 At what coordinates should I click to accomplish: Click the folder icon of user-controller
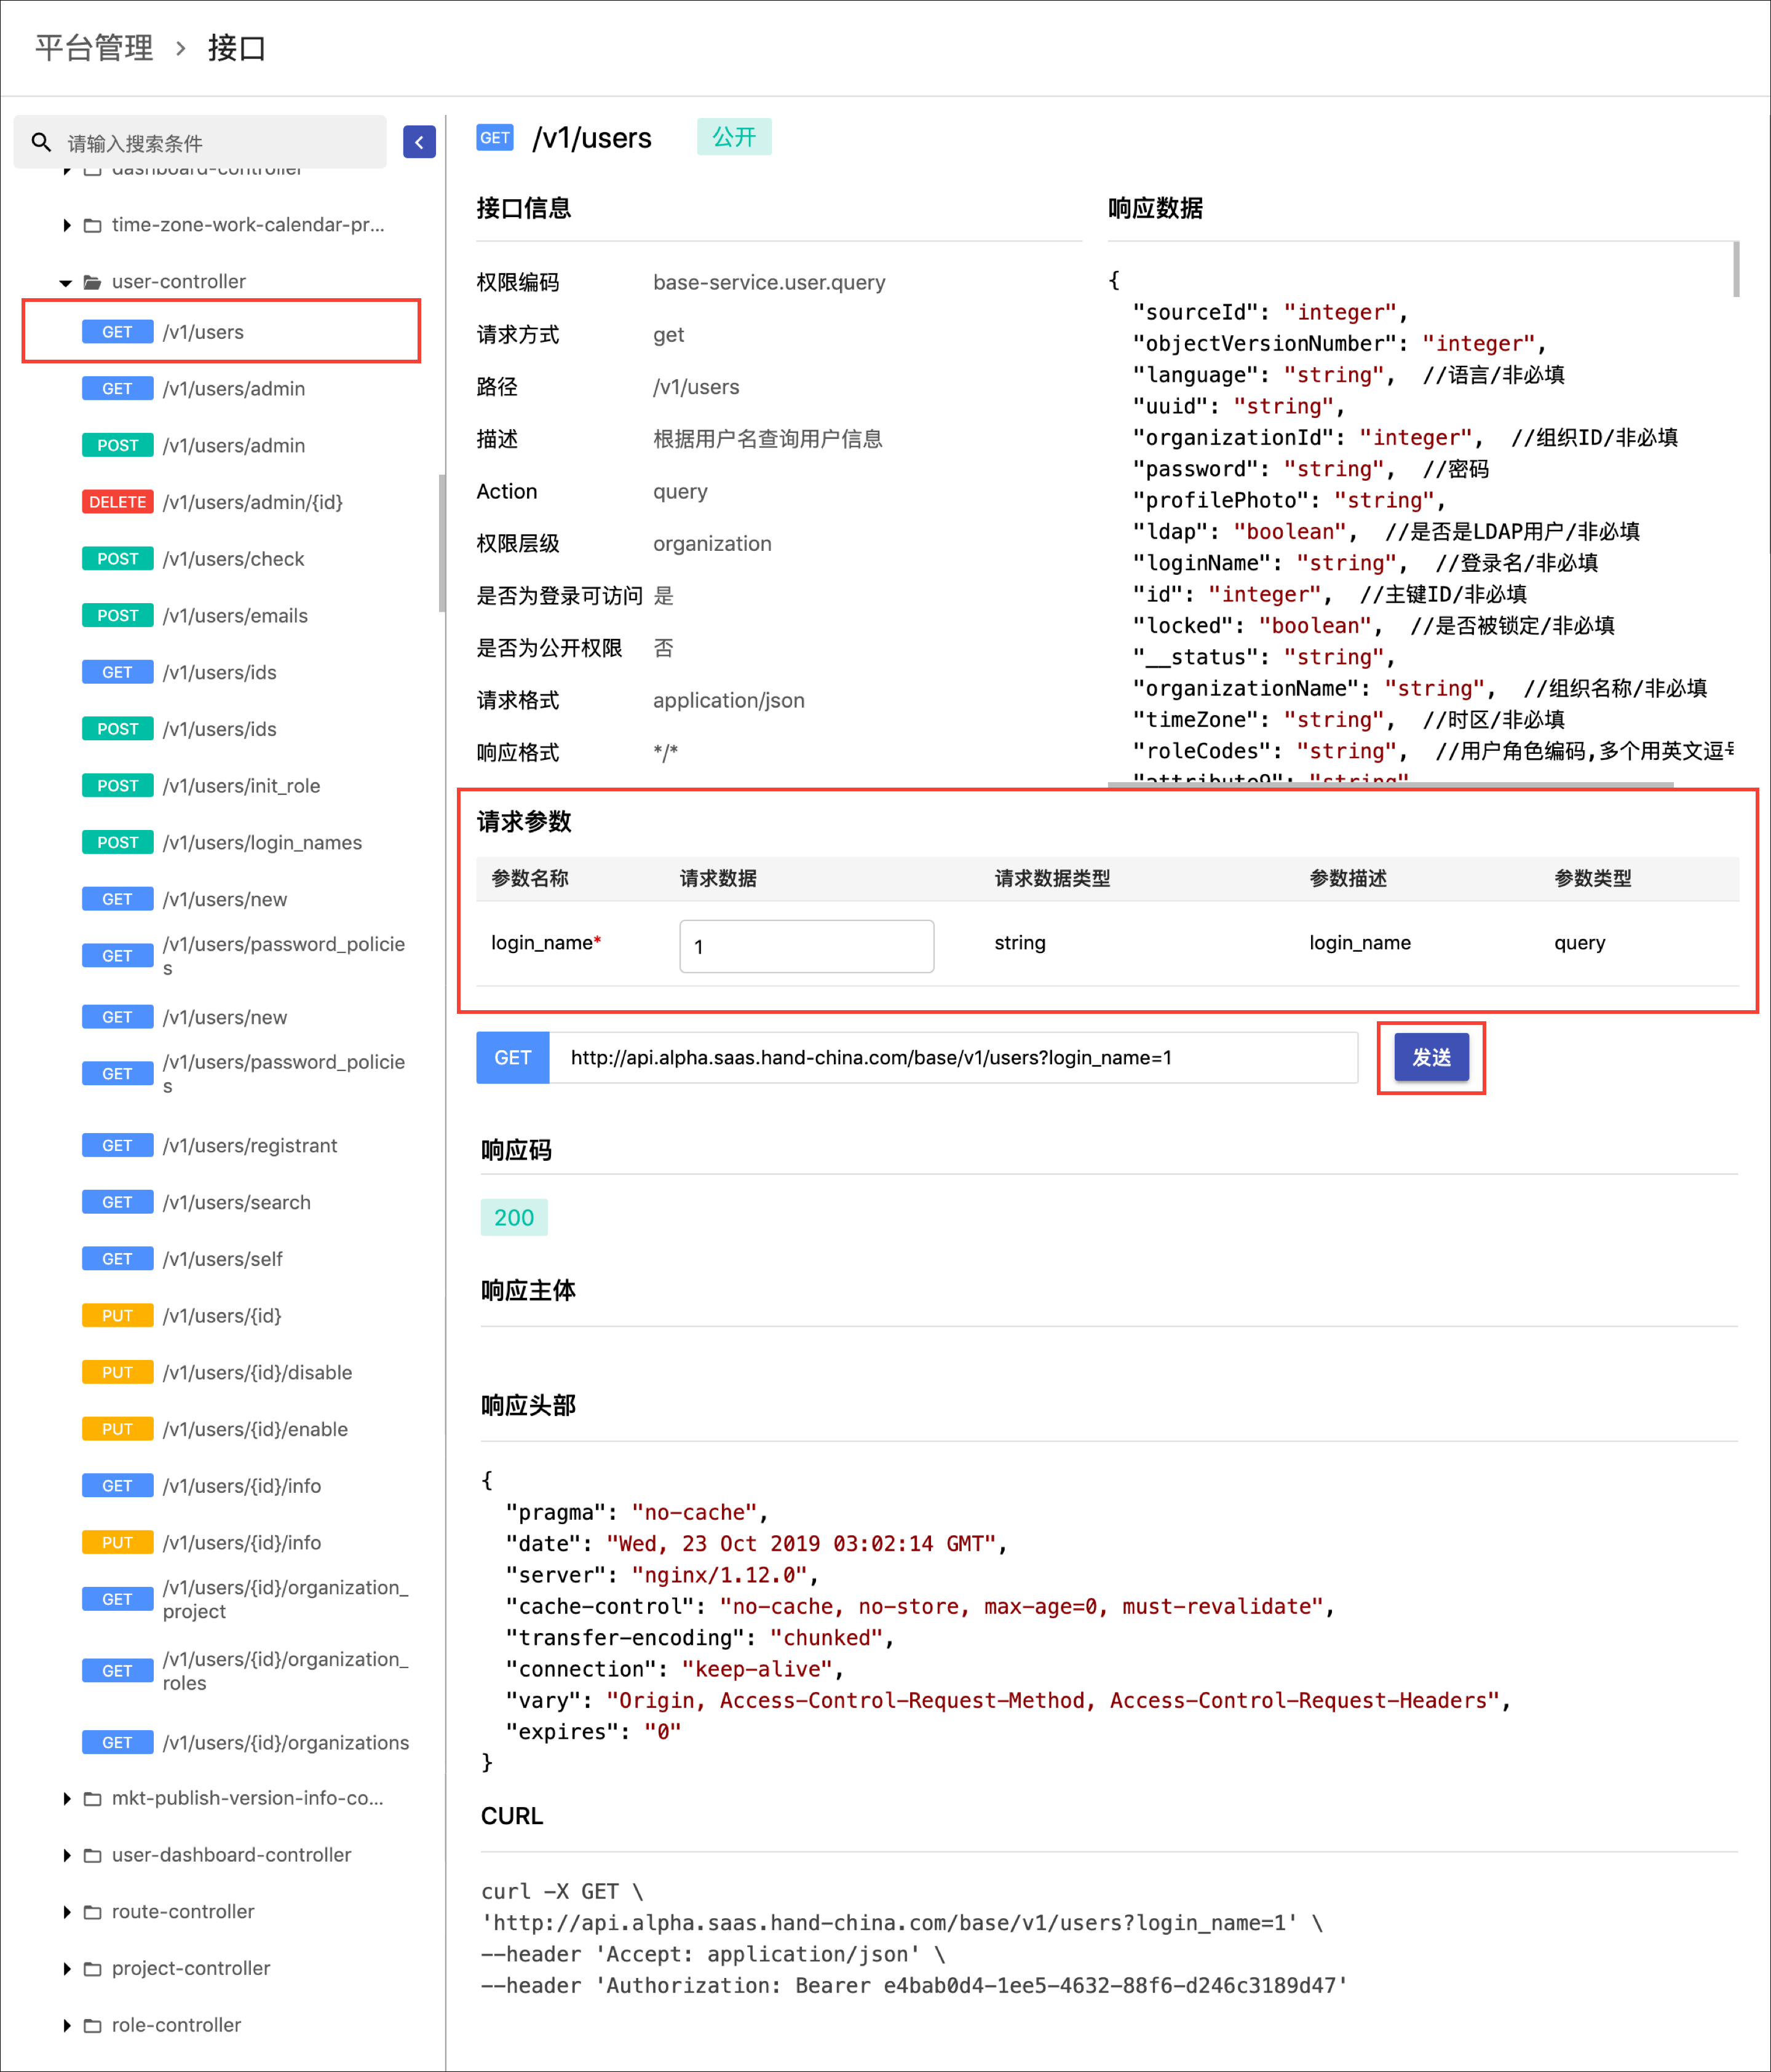tap(92, 282)
